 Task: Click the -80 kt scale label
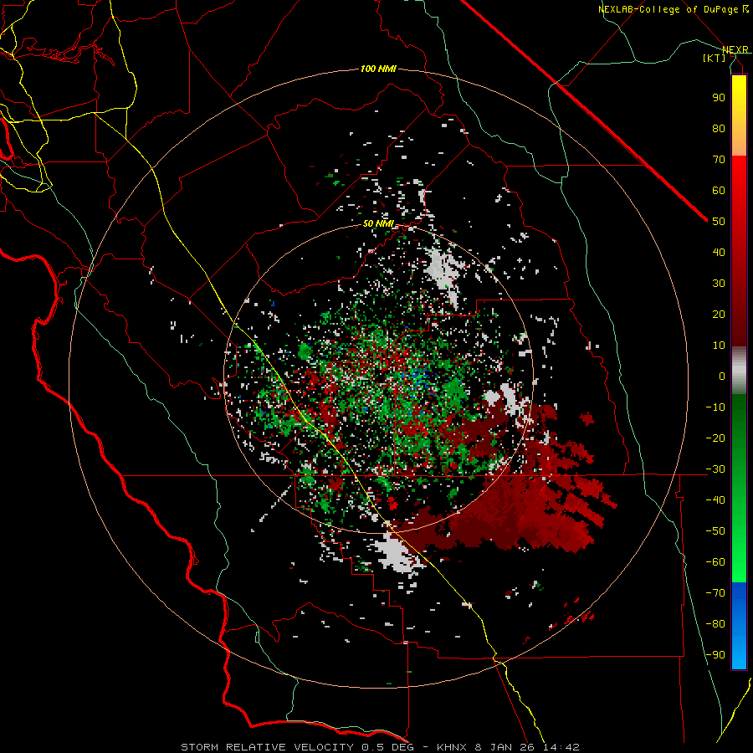[x=715, y=624]
